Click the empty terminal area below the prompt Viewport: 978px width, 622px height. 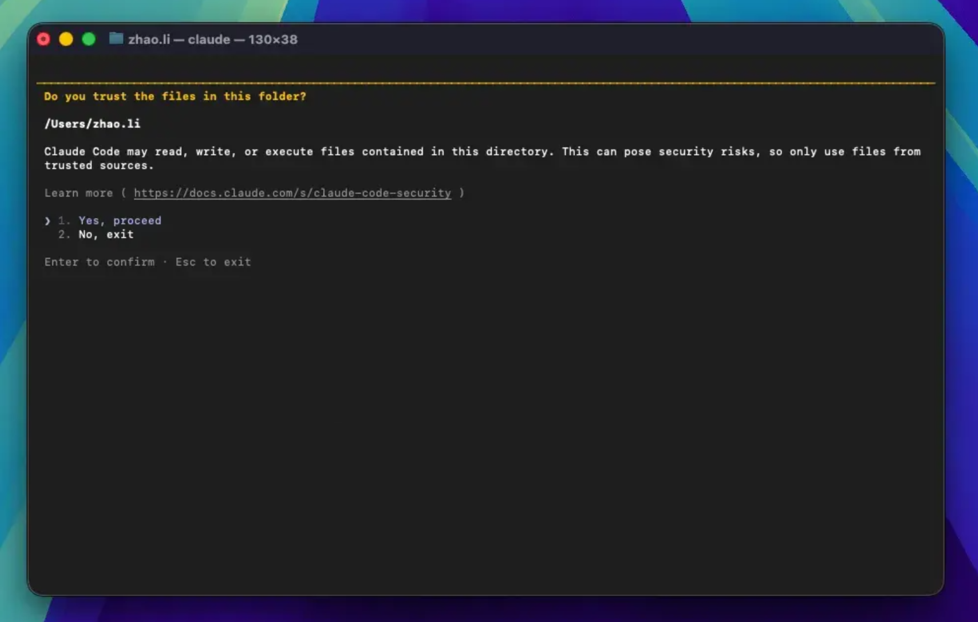point(486,429)
